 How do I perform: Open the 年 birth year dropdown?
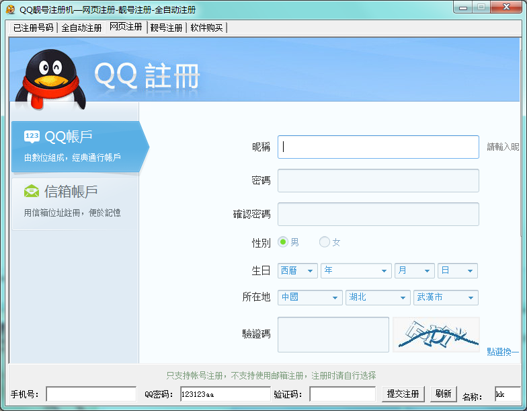356,270
